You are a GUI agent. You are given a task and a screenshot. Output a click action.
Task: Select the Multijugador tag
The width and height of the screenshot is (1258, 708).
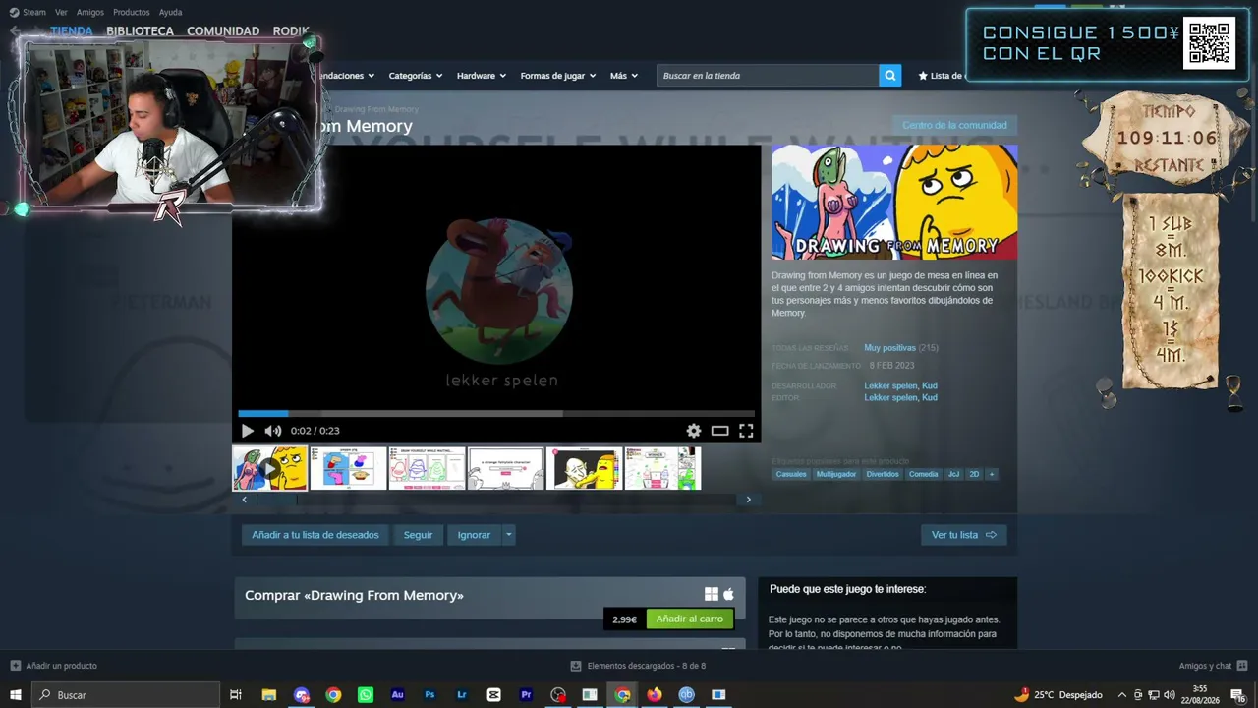click(836, 474)
